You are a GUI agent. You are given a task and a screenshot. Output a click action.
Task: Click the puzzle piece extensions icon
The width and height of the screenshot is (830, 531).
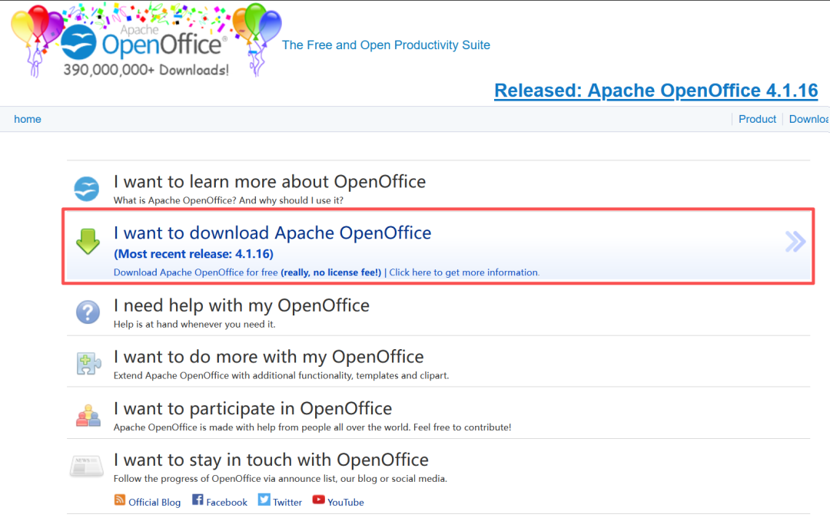pos(88,364)
